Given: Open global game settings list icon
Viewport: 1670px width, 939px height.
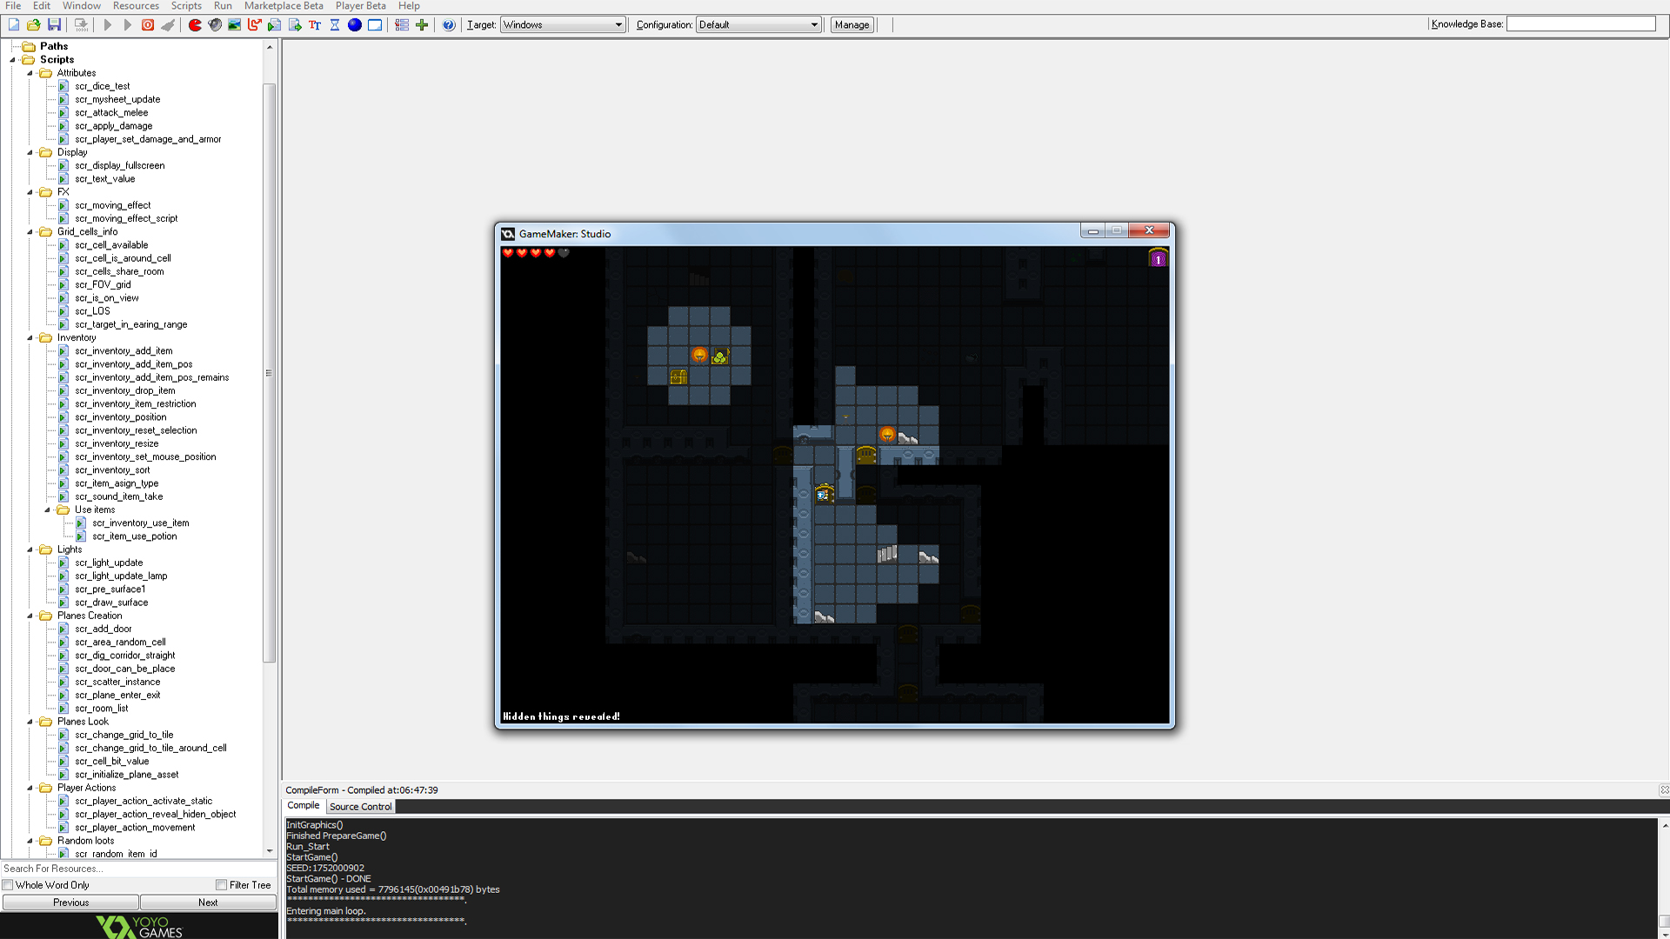Looking at the screenshot, I should tap(402, 24).
